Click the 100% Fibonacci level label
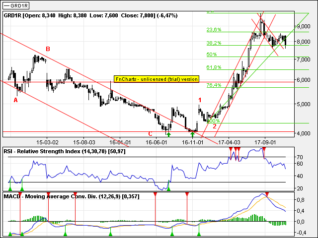The width and height of the screenshot is (318, 238). (213, 121)
